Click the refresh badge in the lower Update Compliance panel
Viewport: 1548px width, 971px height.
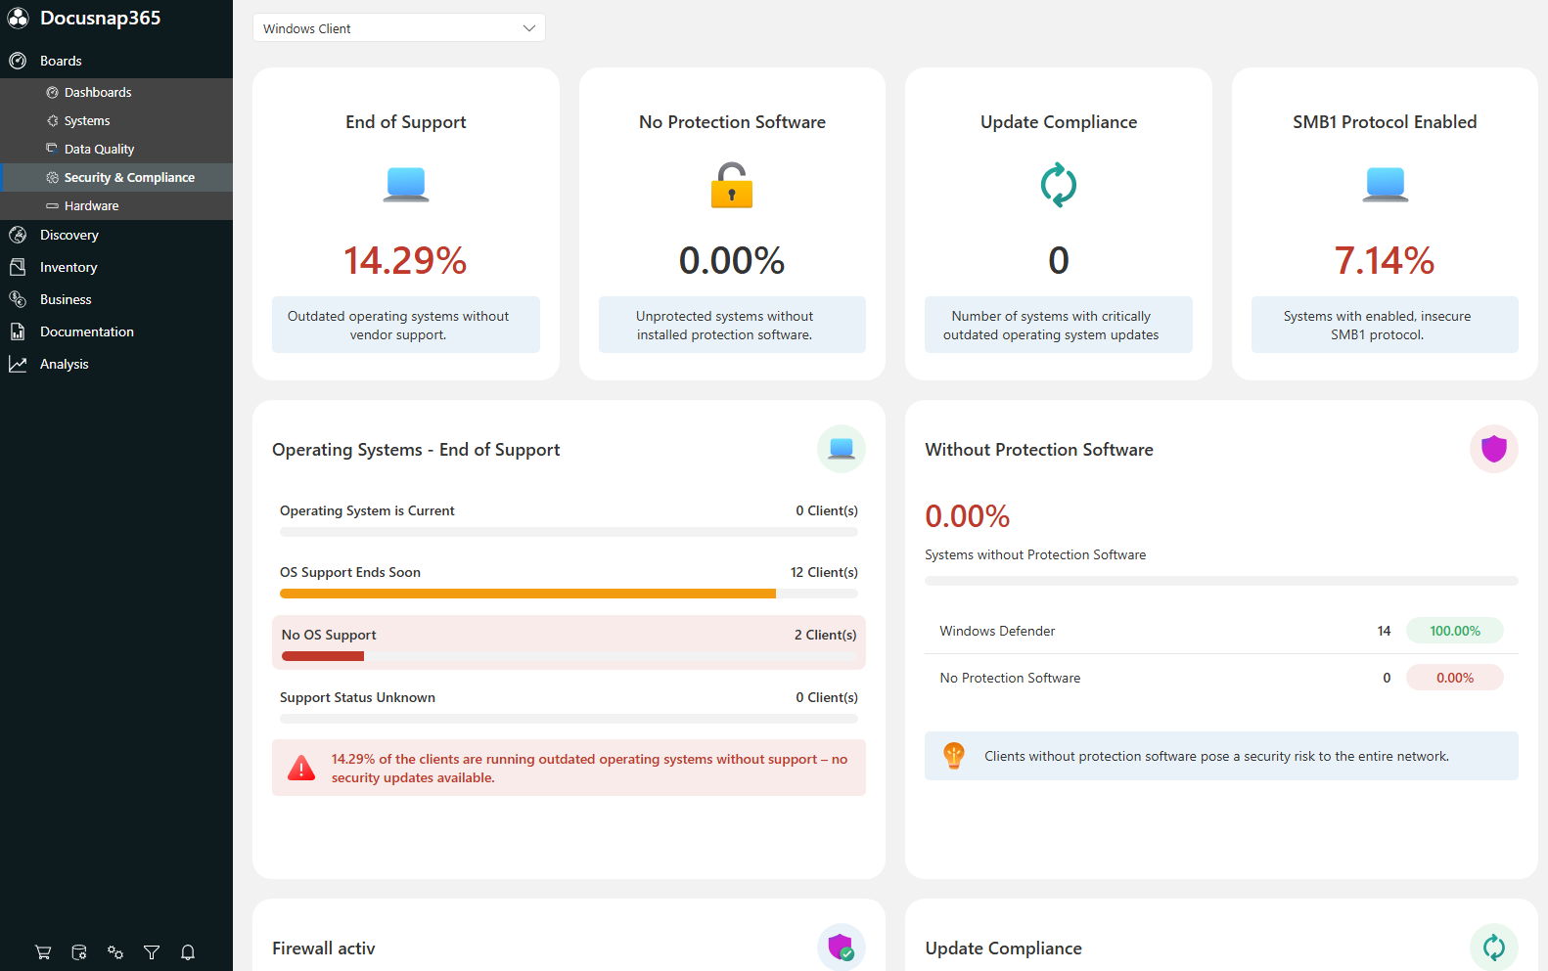tap(1494, 947)
